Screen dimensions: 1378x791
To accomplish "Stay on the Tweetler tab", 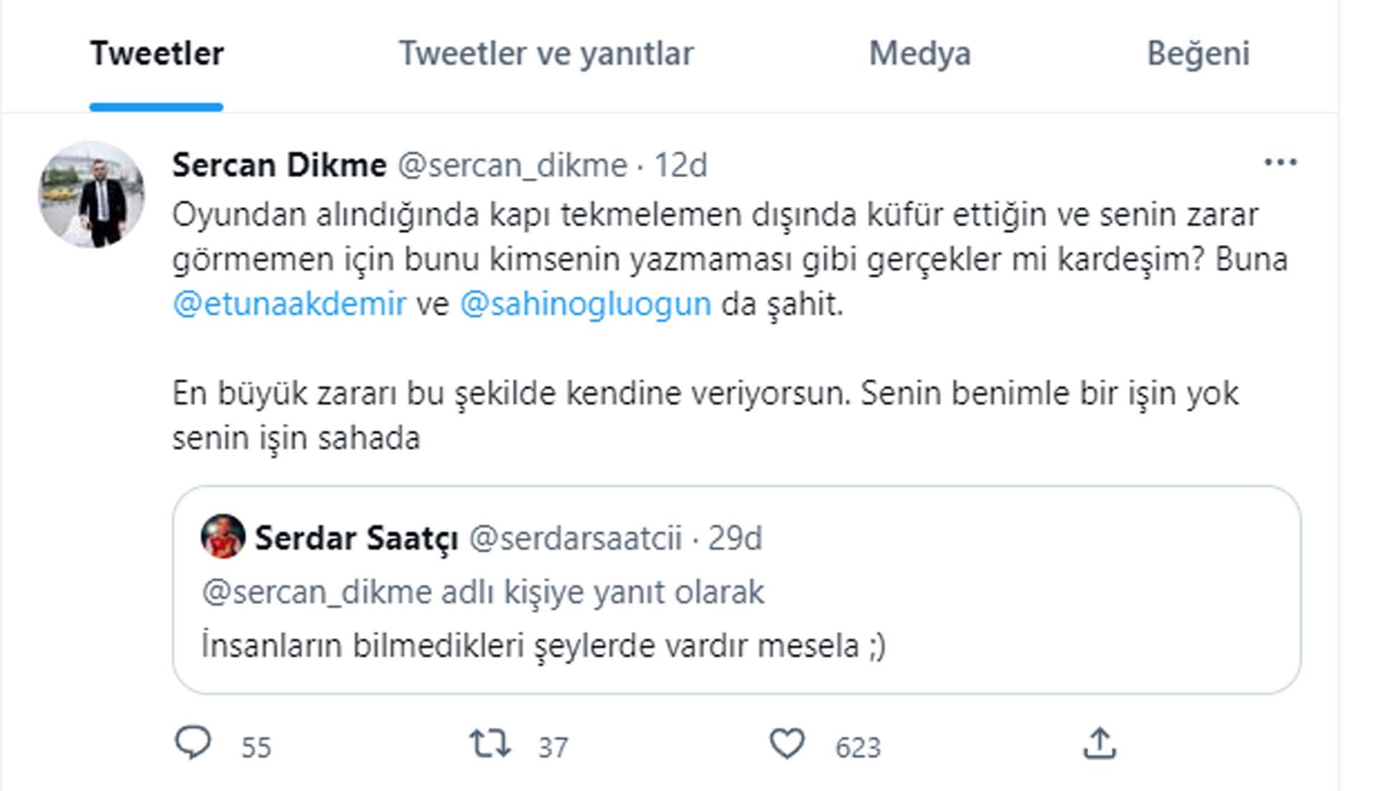I will 156,52.
